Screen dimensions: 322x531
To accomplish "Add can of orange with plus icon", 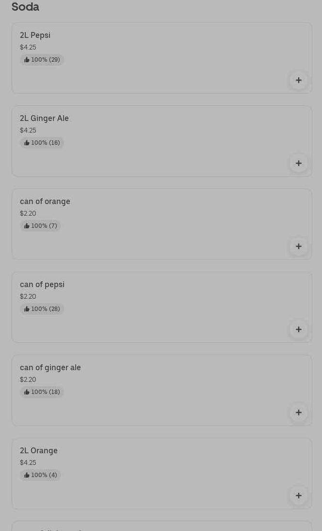I will pyautogui.click(x=299, y=246).
